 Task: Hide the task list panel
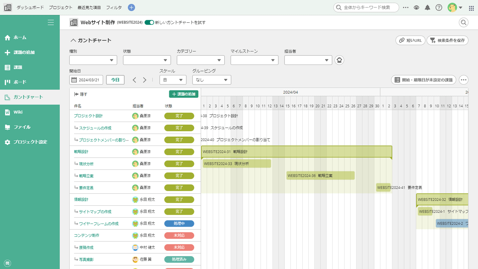(x=81, y=94)
